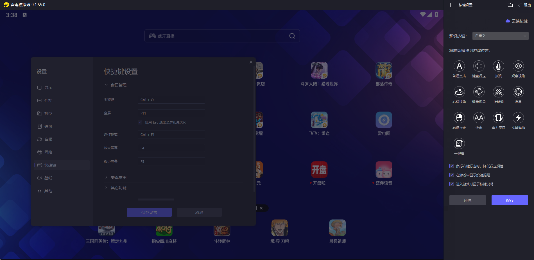This screenshot has width=534, height=260.
Task: Open the 壁纸 settings tab
Action: [x=62, y=178]
